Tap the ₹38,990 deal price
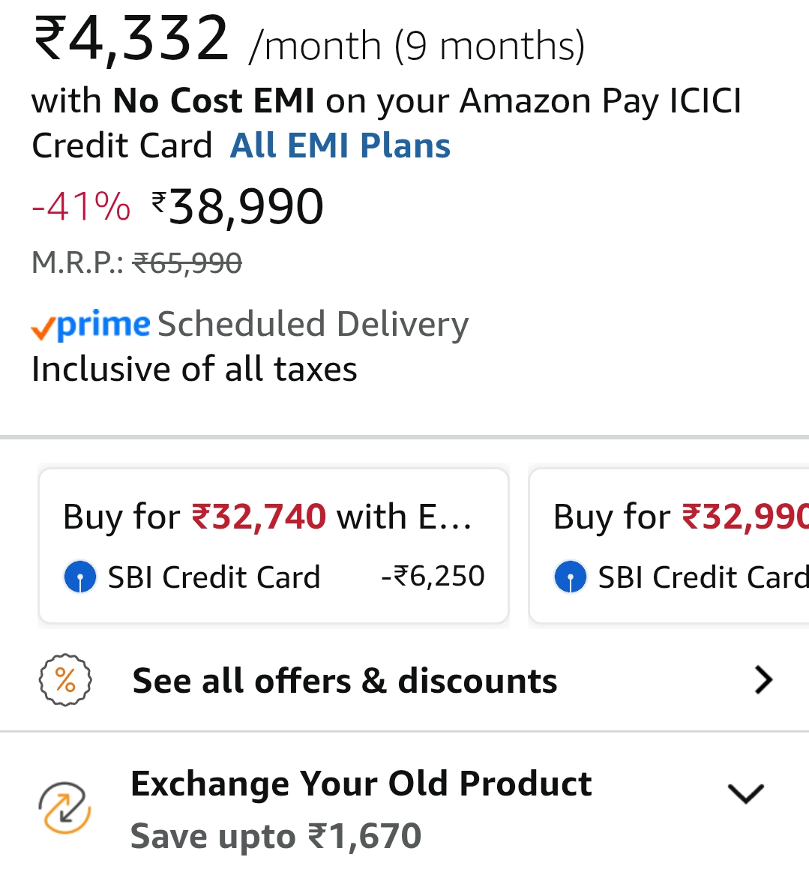809x887 pixels. (x=238, y=207)
